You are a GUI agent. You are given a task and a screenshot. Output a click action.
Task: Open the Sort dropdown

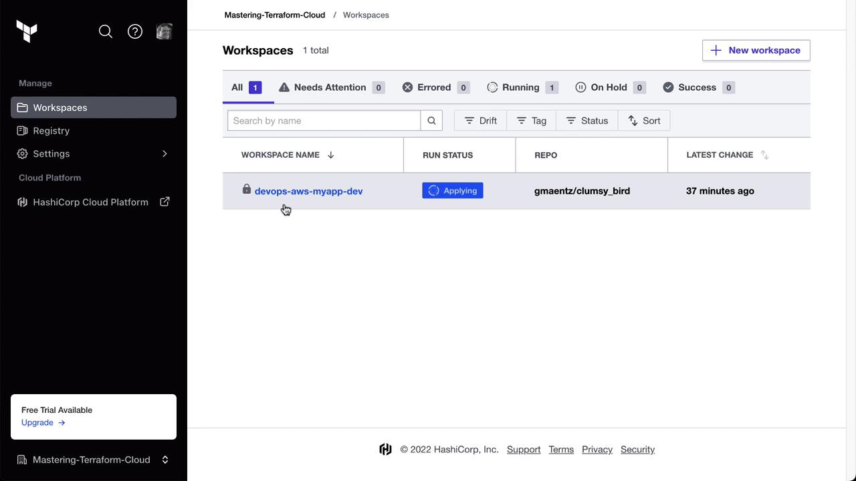tap(644, 121)
